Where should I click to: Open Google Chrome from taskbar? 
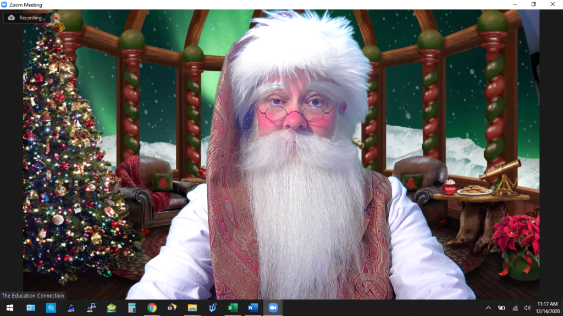pyautogui.click(x=152, y=308)
